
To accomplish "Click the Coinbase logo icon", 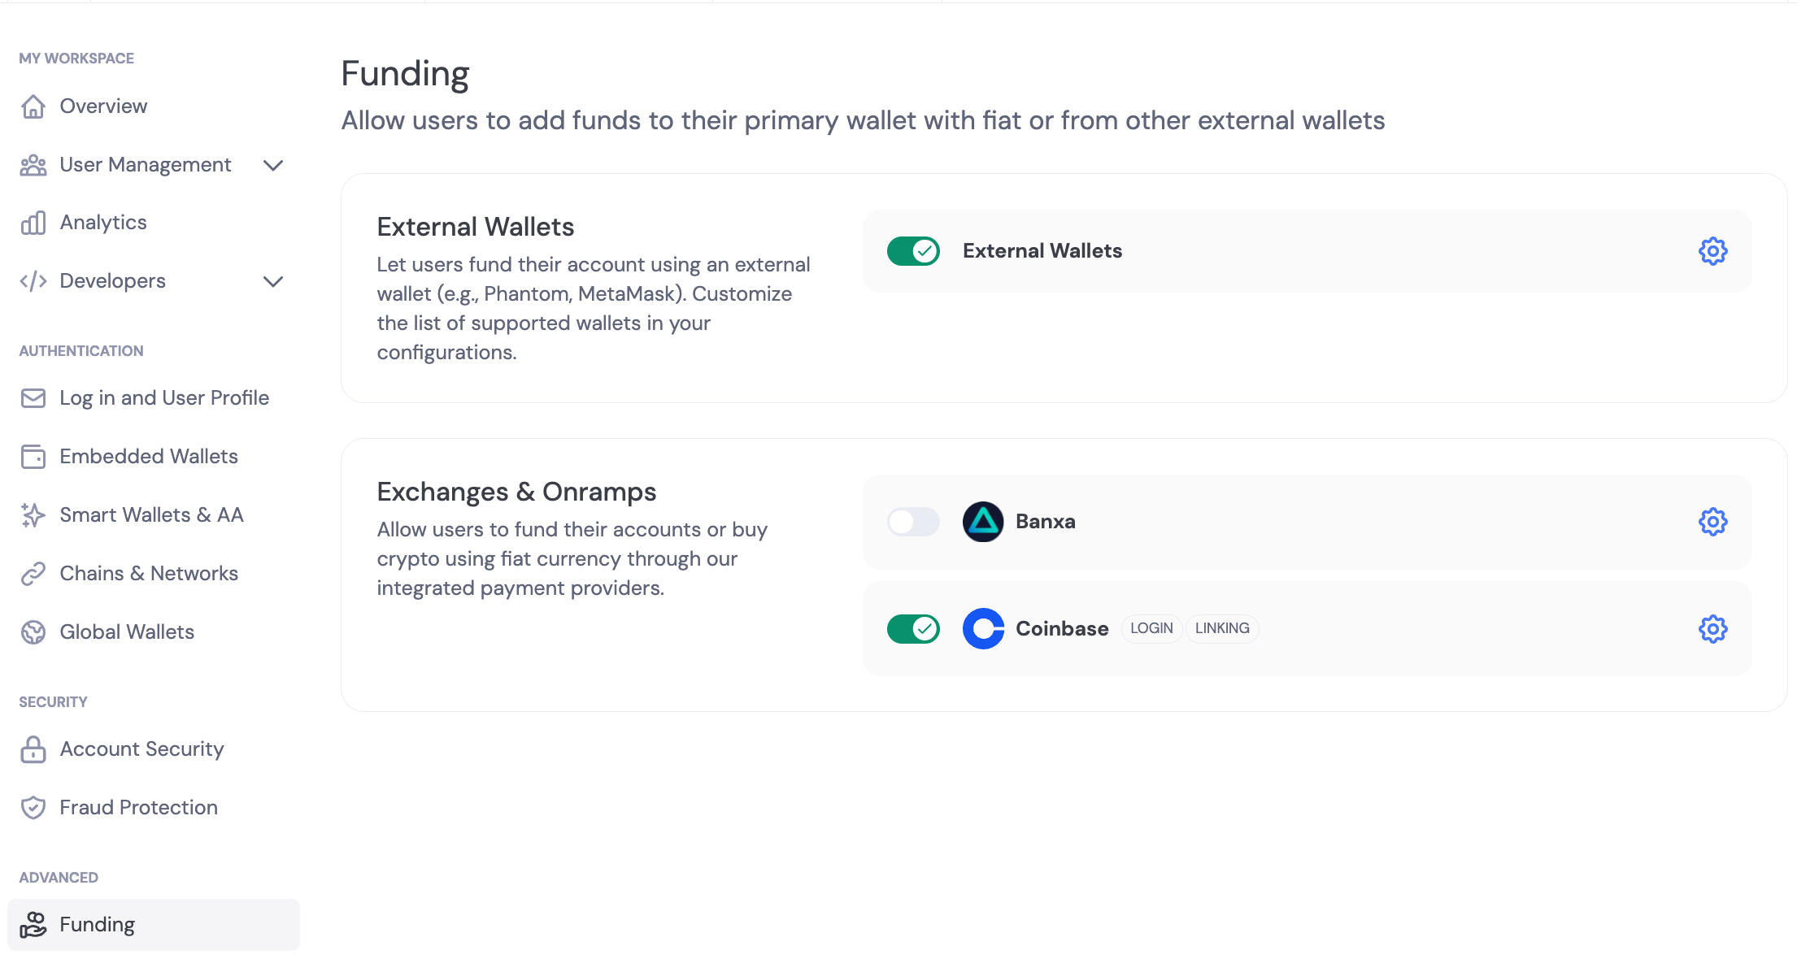I will pyautogui.click(x=983, y=629).
